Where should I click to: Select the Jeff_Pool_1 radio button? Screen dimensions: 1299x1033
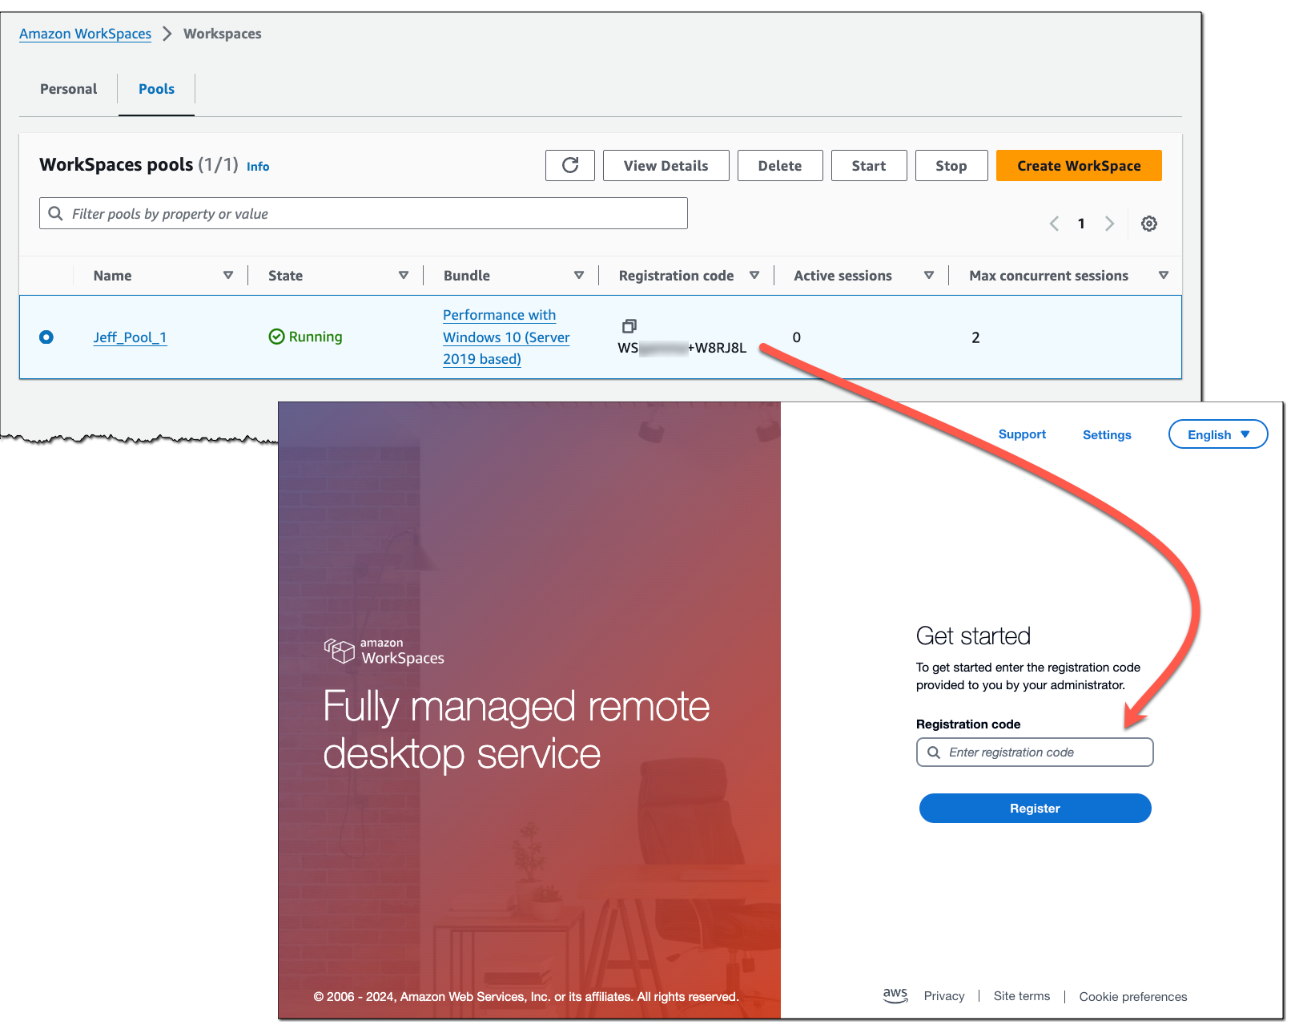(46, 337)
